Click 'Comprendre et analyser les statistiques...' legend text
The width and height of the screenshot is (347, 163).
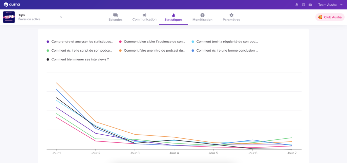pos(82,42)
